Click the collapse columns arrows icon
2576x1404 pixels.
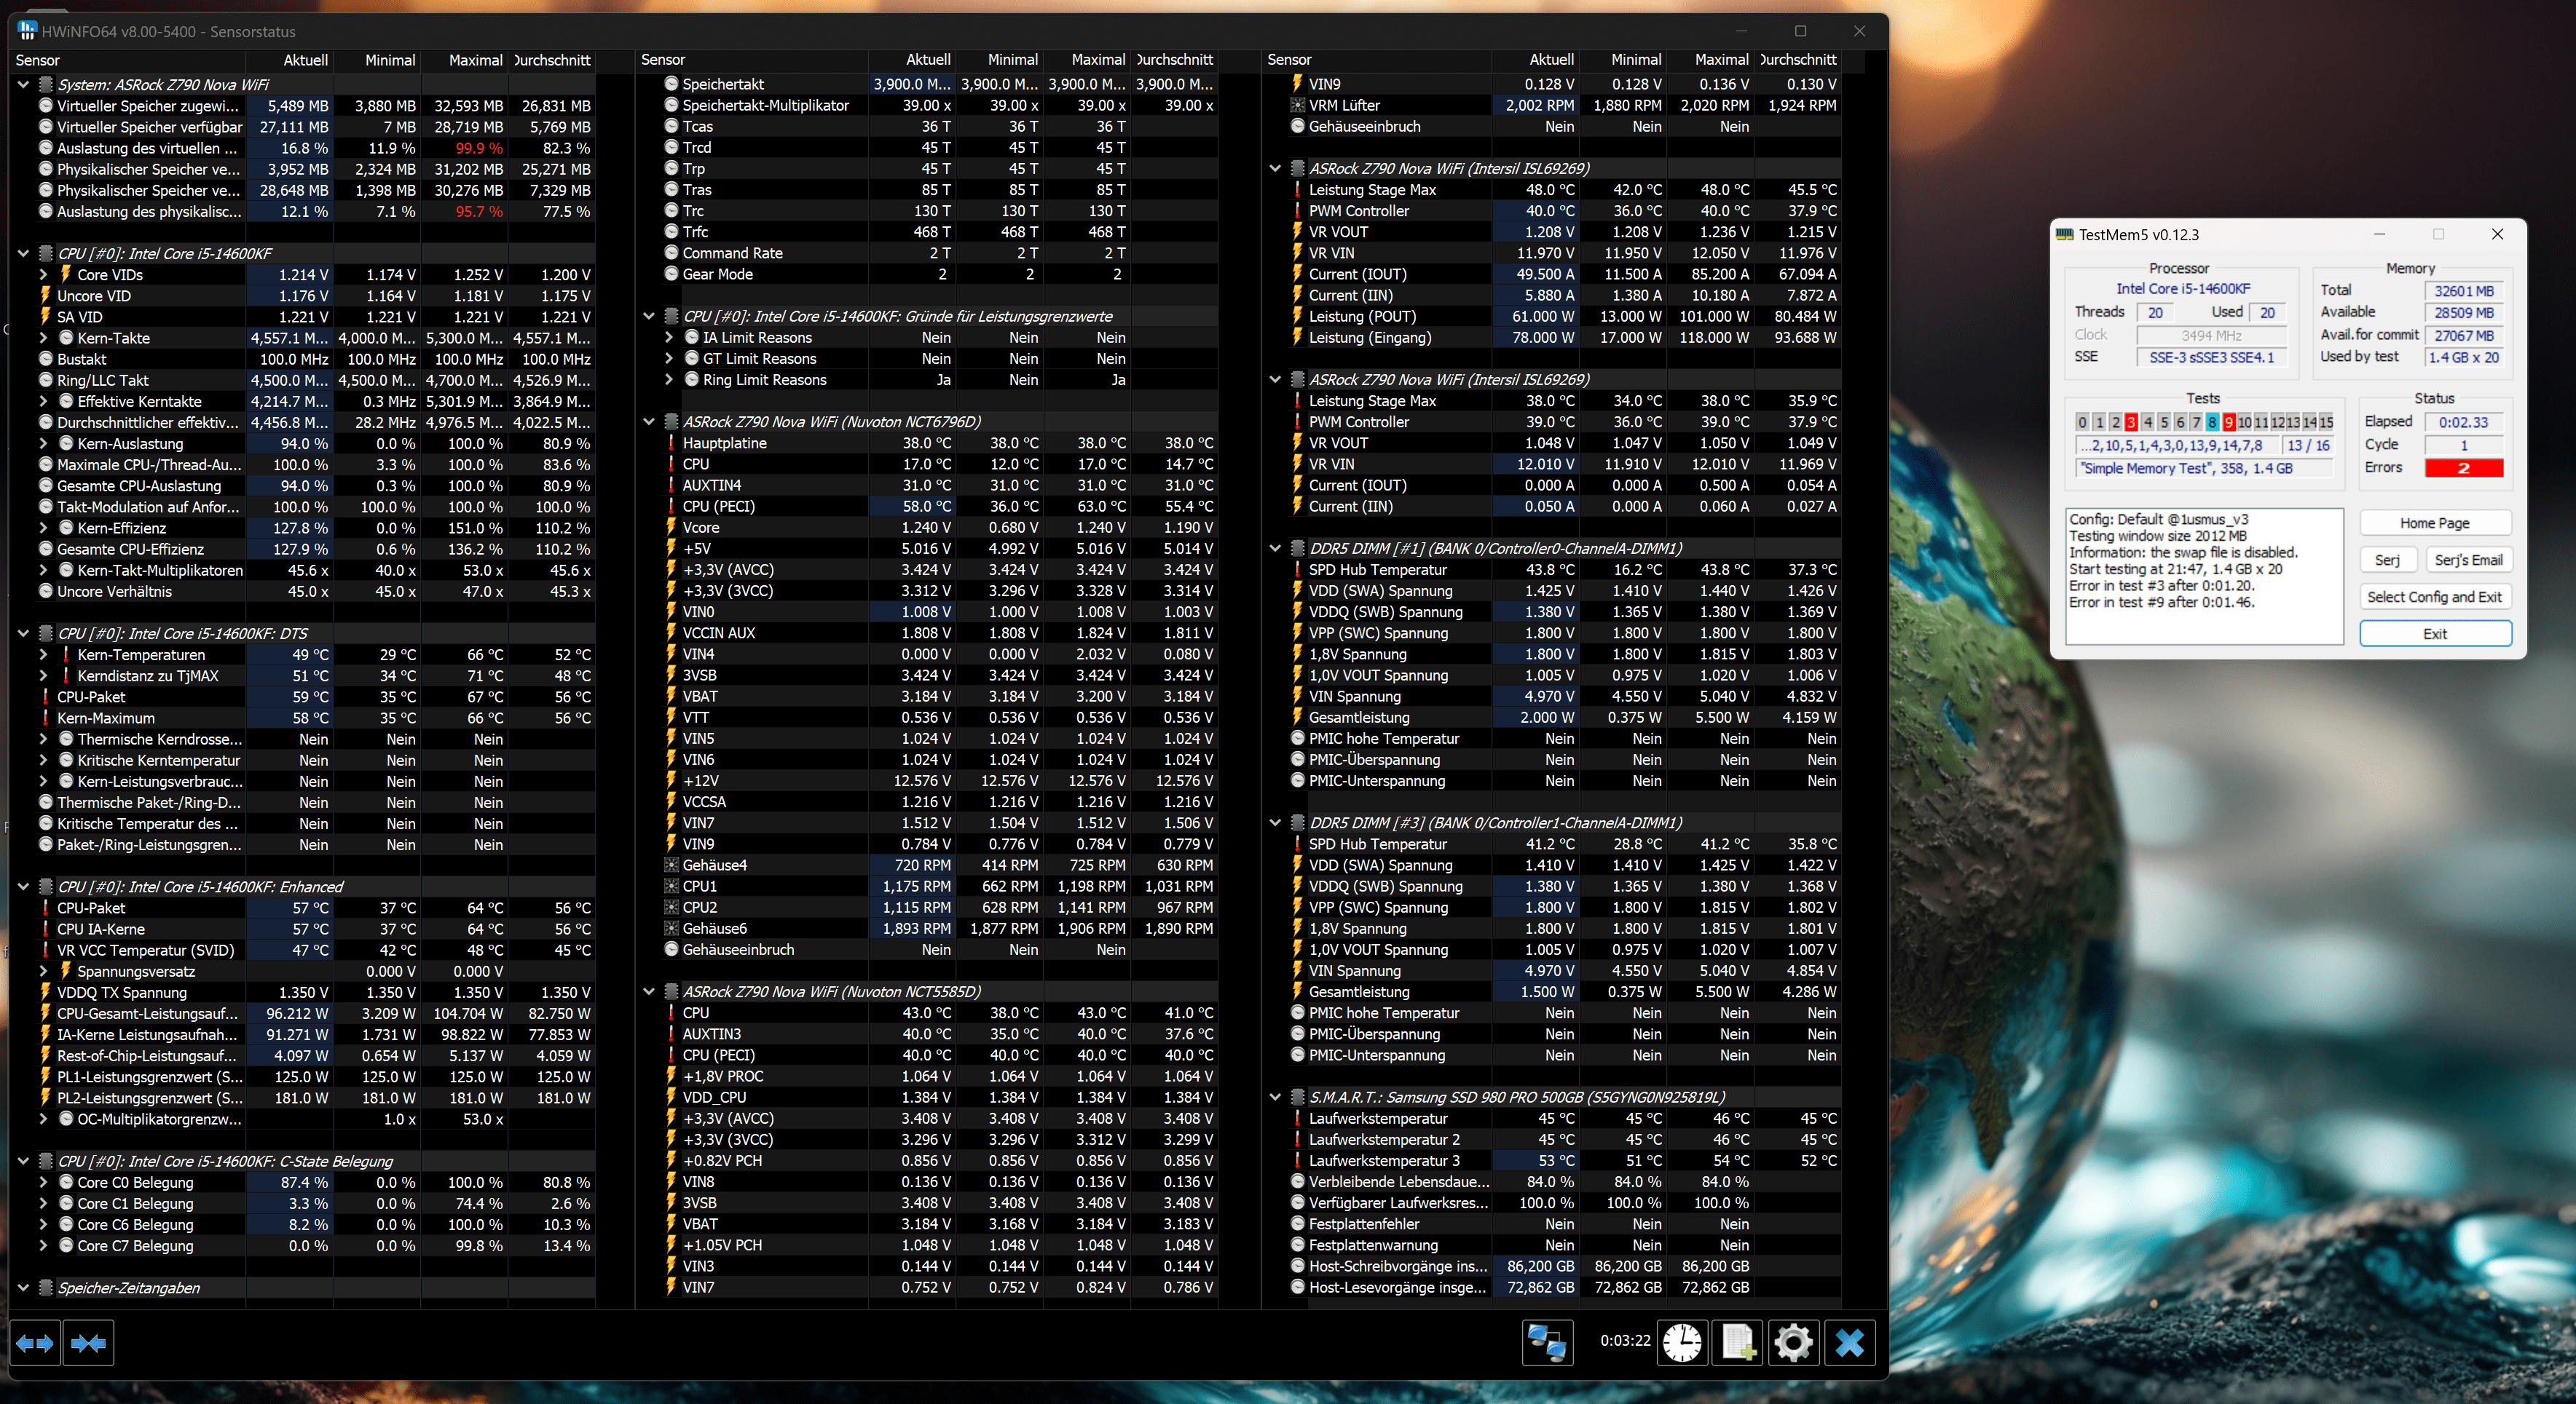pyautogui.click(x=88, y=1343)
